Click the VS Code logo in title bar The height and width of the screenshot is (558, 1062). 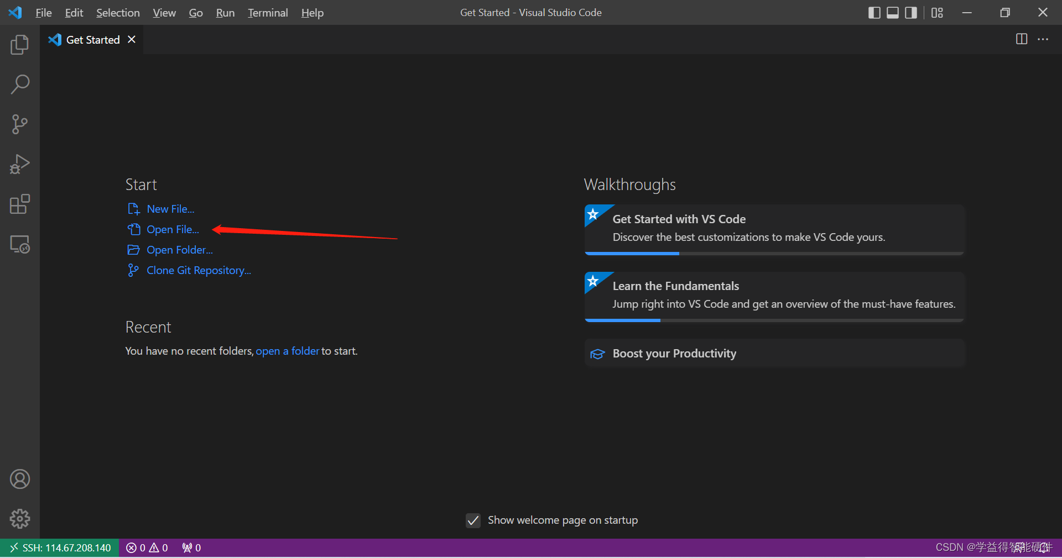click(x=15, y=13)
